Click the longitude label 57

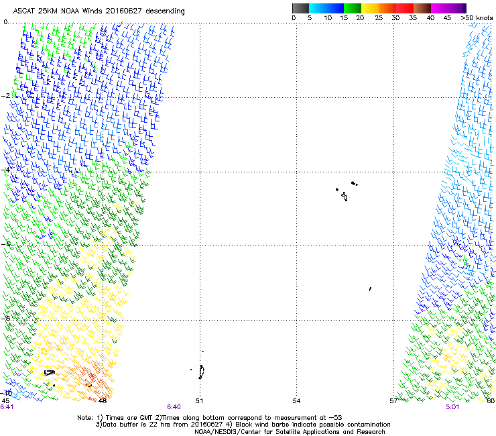click(393, 401)
